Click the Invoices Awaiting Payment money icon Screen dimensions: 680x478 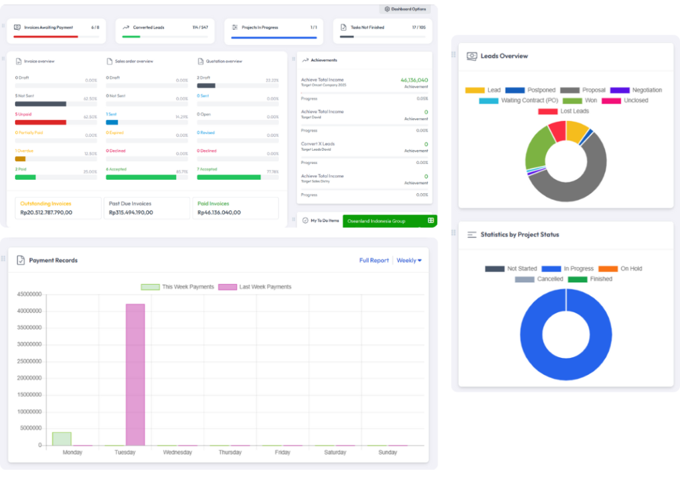point(17,27)
